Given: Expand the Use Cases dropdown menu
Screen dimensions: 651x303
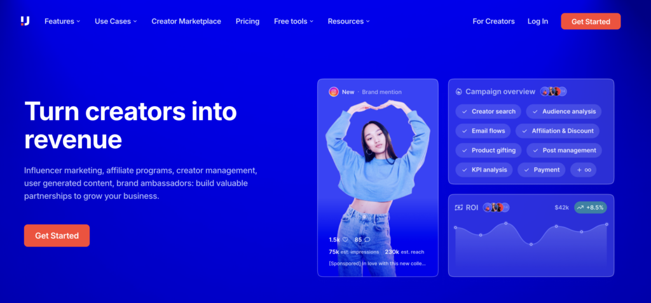Looking at the screenshot, I should click(x=116, y=21).
